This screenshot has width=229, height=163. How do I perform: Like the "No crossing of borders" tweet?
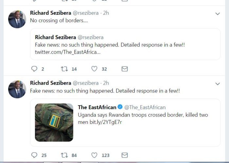pos(94,69)
